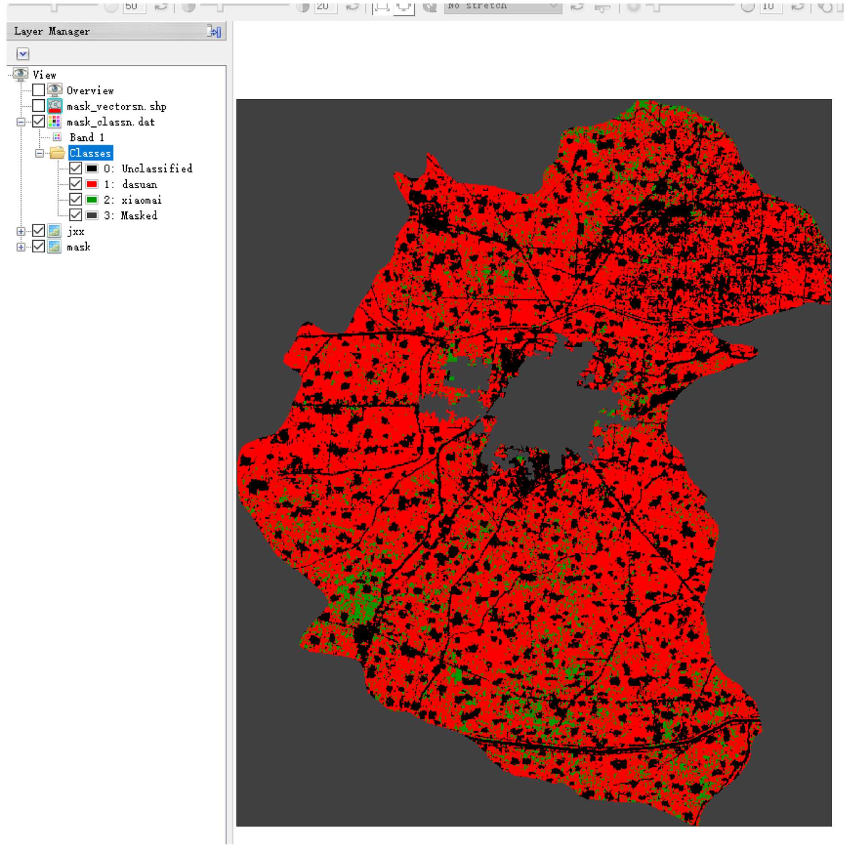Click the Classes folder icon
Screen dimensions: 846x845
click(x=57, y=153)
